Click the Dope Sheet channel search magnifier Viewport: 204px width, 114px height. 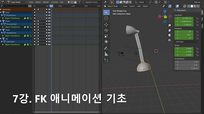(2, 6)
